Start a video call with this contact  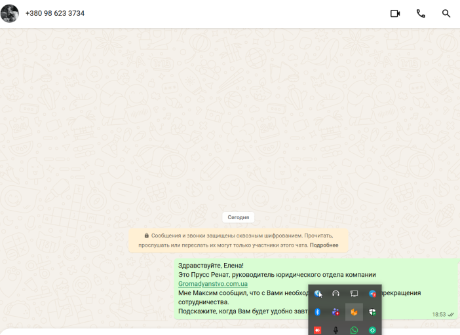tap(395, 14)
